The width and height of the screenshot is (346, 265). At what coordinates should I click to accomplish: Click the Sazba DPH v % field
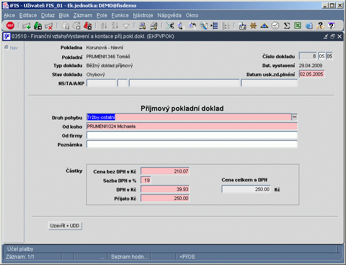tap(146, 180)
